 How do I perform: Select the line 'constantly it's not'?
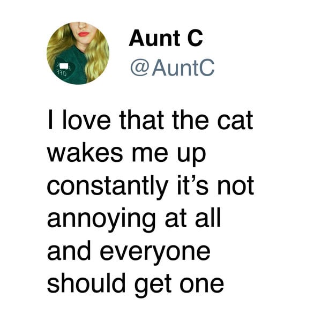[x=151, y=186]
